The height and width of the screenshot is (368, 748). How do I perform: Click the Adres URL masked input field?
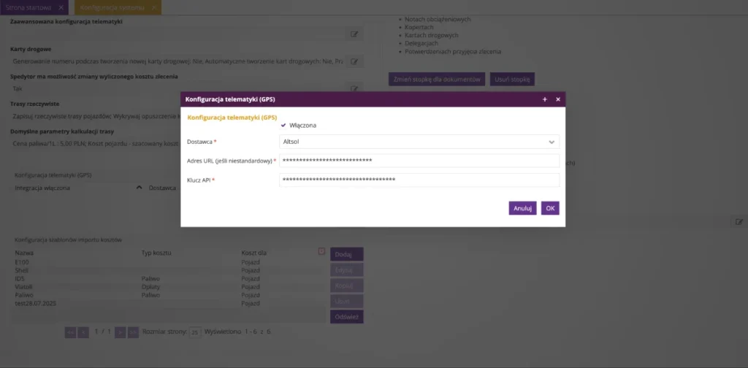click(419, 161)
